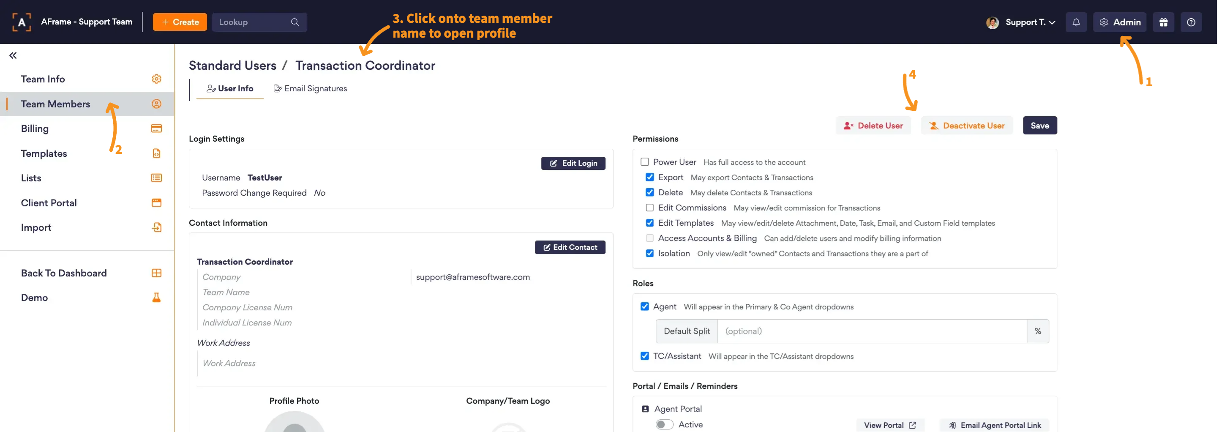This screenshot has height=432, width=1219.
Task: Uncheck the Agent role checkbox
Action: 644,306
